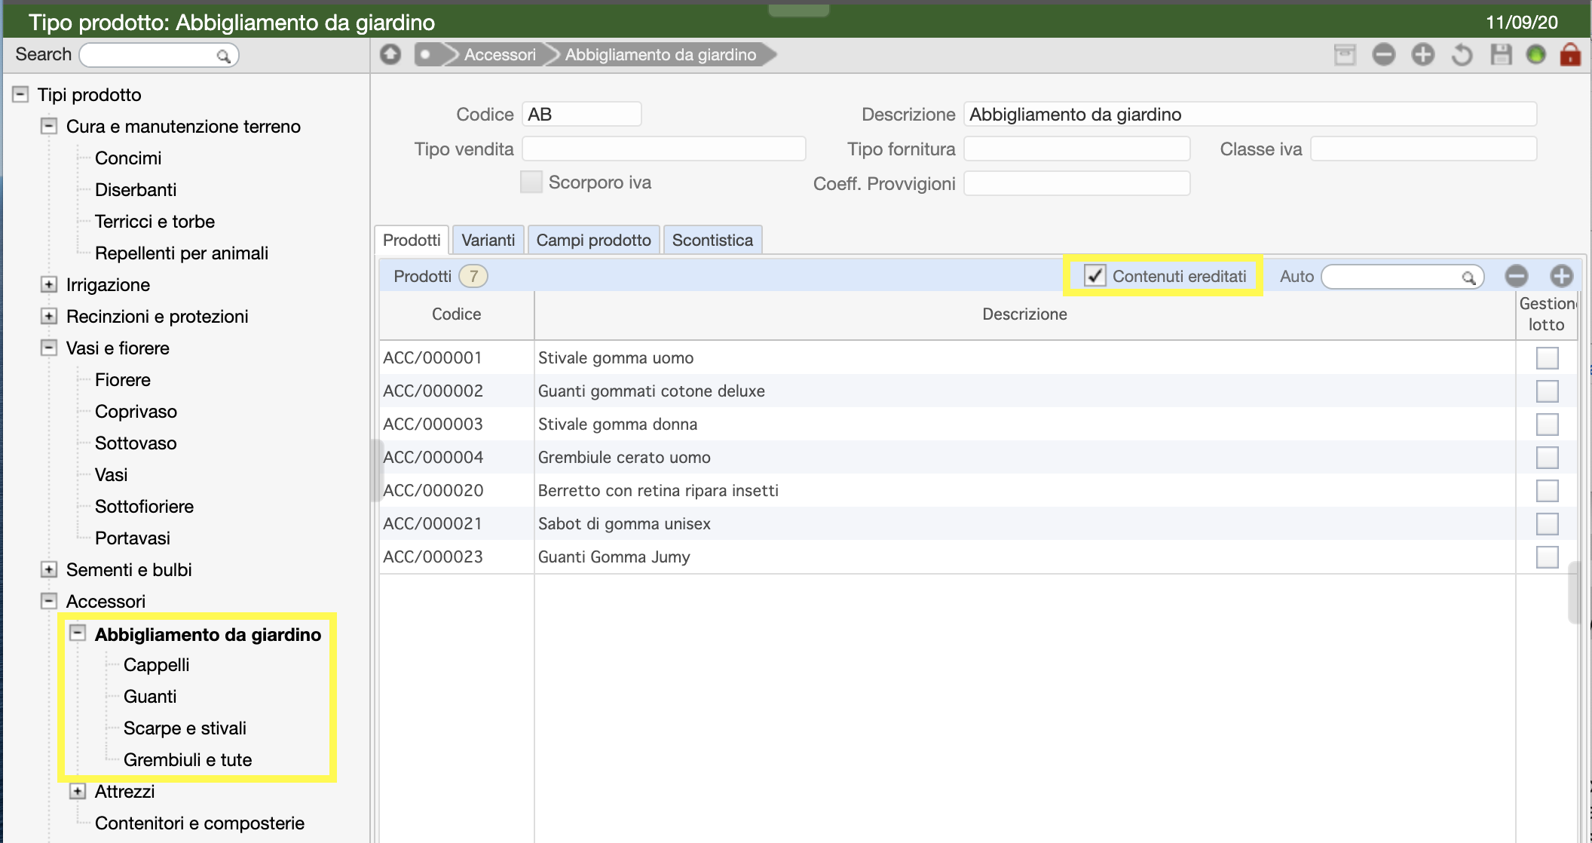Image resolution: width=1592 pixels, height=843 pixels.
Task: Click the Tipo fornitura field
Action: (1076, 149)
